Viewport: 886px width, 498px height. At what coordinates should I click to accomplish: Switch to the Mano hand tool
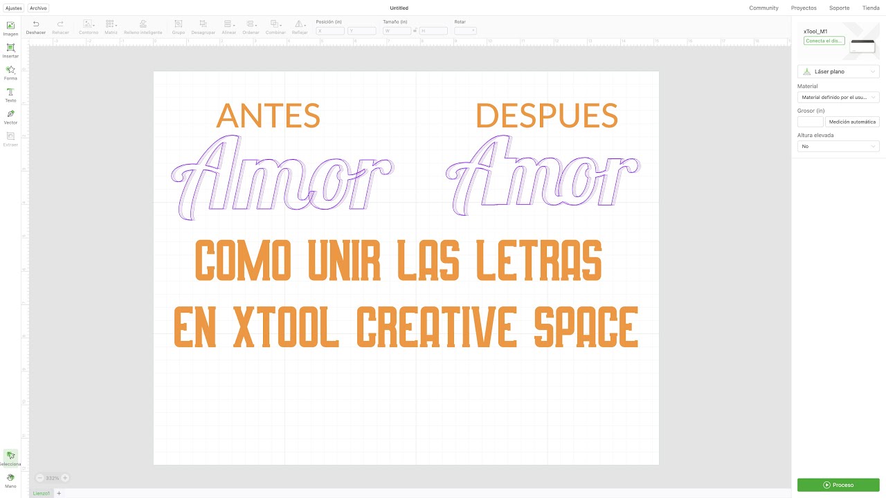click(x=10, y=480)
